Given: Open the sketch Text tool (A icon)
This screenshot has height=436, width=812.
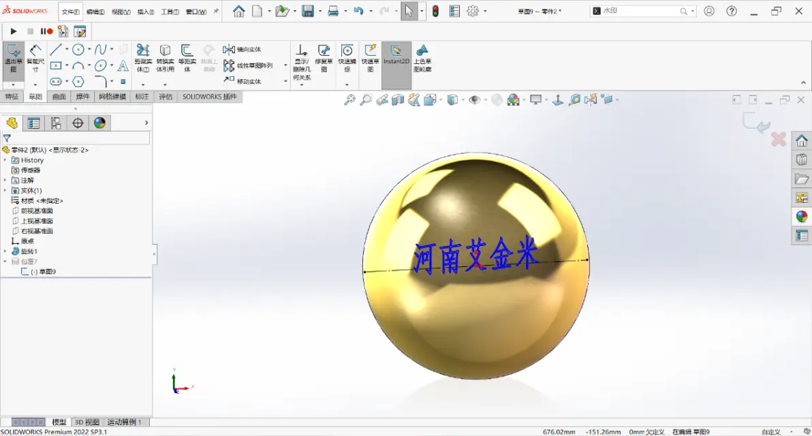Looking at the screenshot, I should tap(123, 65).
